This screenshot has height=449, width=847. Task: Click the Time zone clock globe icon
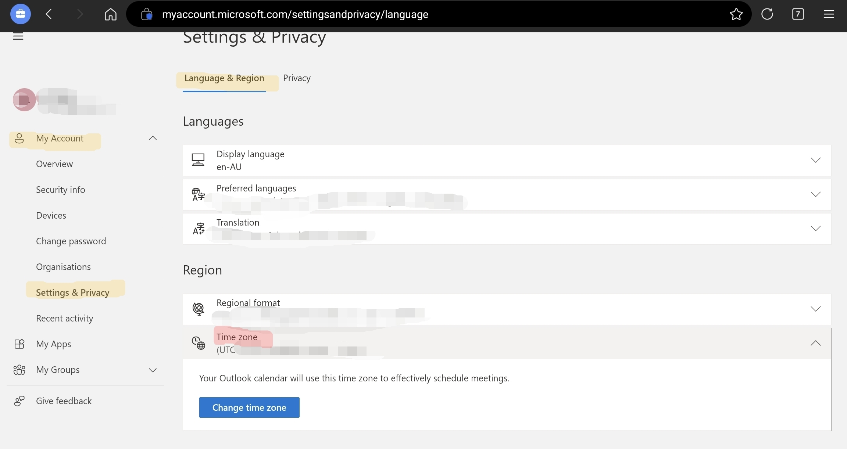[199, 343]
